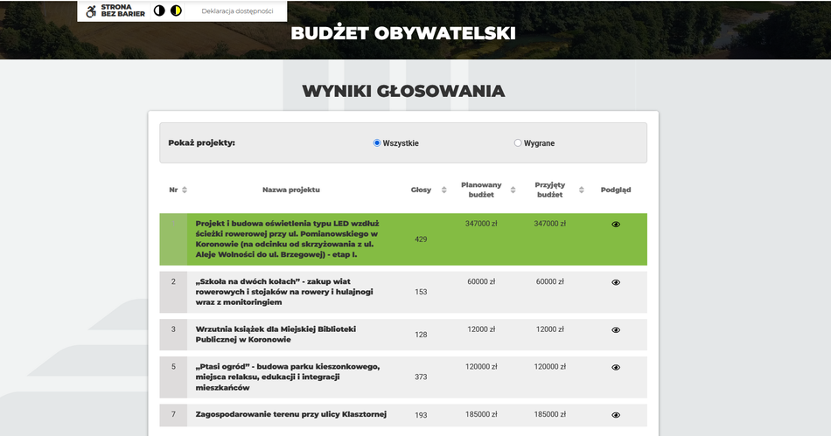Sort by Przyjęty budżet column arrows
This screenshot has width=831, height=436.
581,190
